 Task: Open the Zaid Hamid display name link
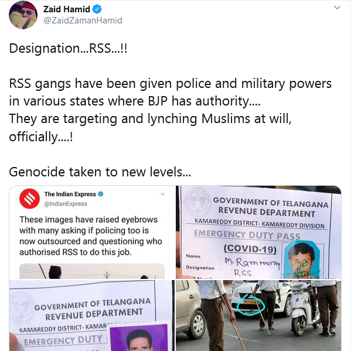(x=67, y=9)
